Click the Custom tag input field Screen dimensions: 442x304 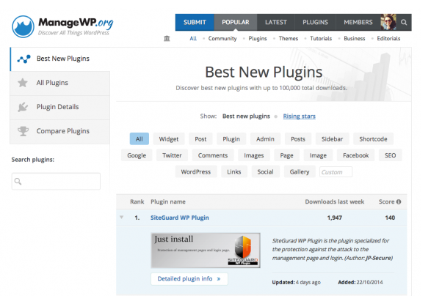336,172
